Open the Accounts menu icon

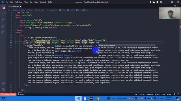point(3,83)
